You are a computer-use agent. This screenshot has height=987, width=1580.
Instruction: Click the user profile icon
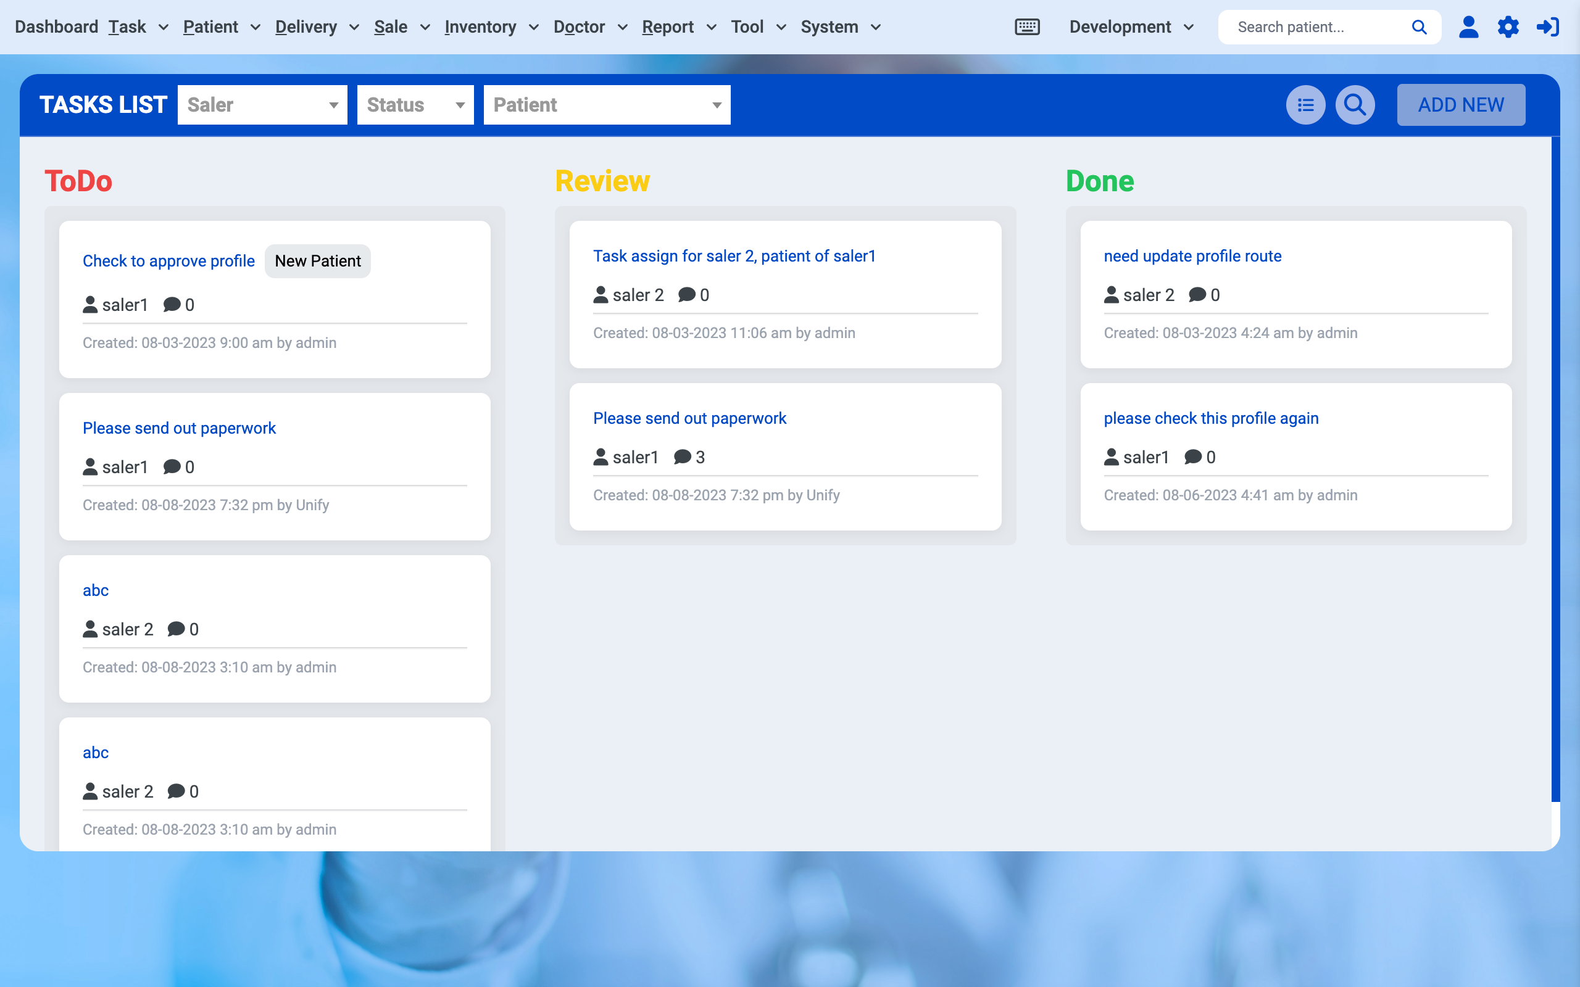pos(1469,27)
